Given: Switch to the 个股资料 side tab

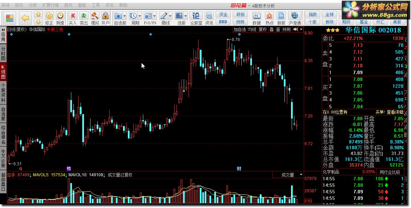Looking at the screenshot, I should 3,93.
